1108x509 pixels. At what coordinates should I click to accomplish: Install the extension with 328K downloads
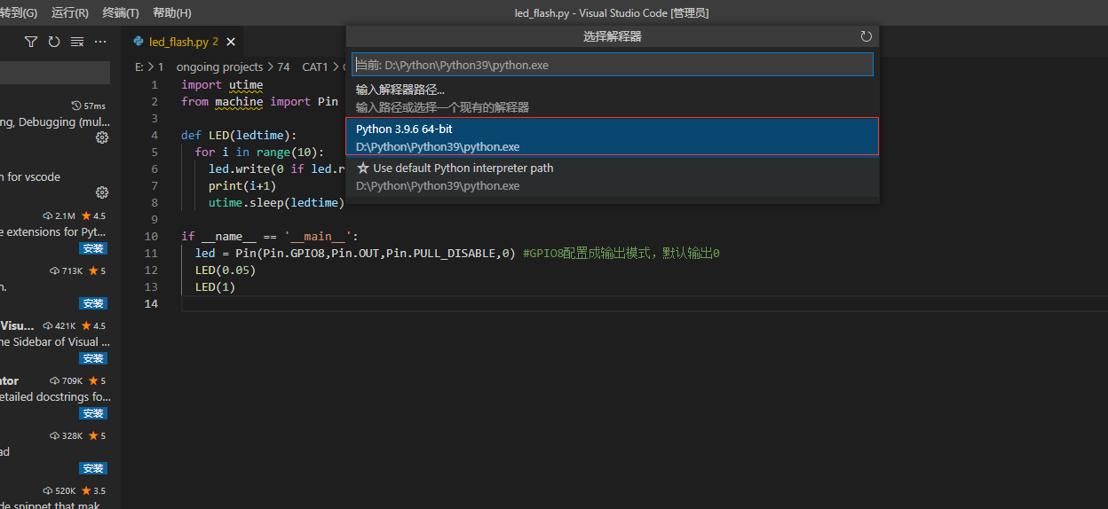[x=93, y=468]
